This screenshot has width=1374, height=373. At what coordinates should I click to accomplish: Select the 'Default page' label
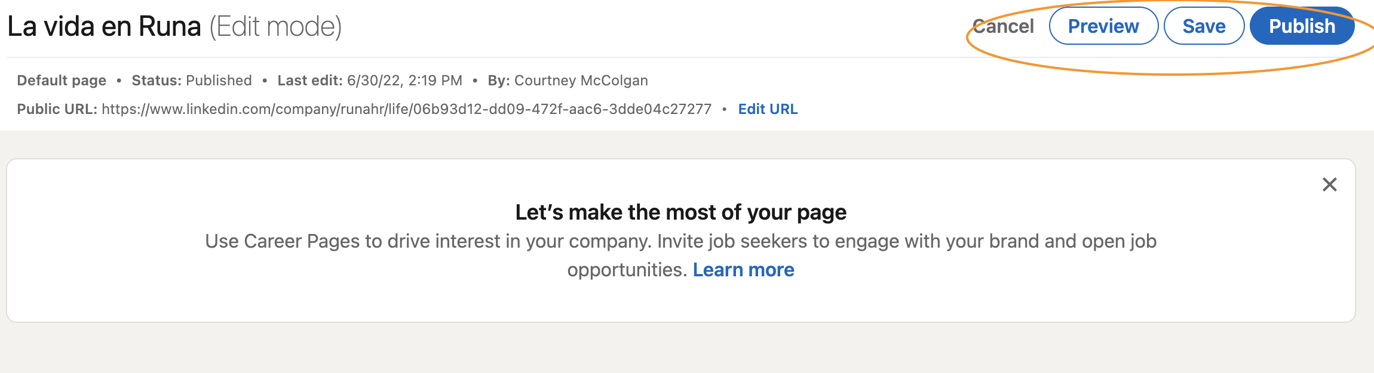[x=62, y=81]
